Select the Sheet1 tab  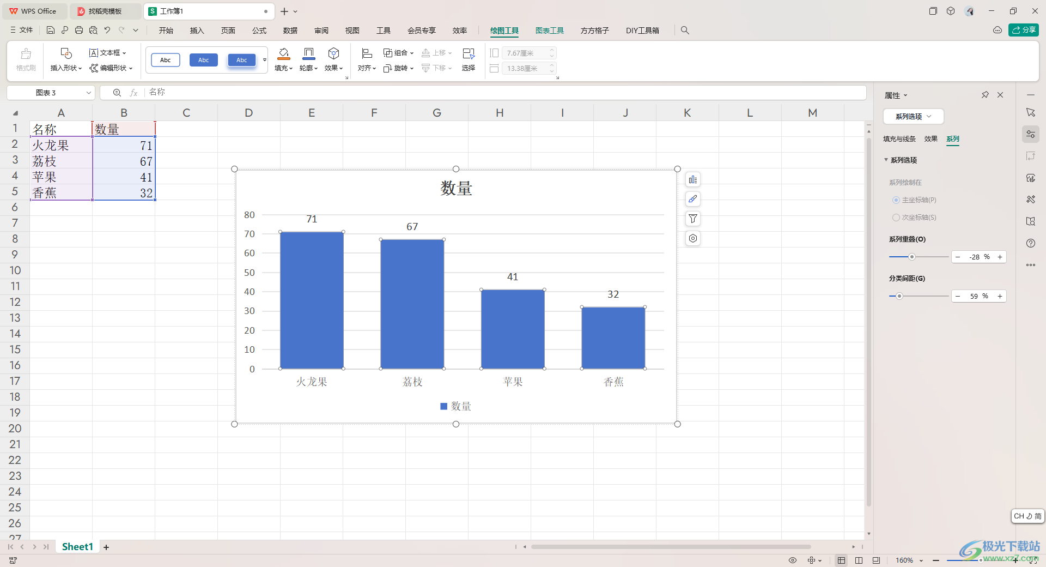click(77, 547)
